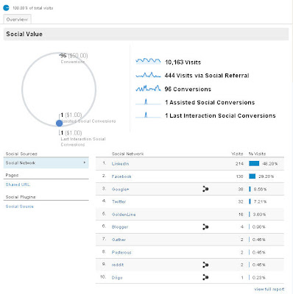
Task: Click the % Visits column header
Action: pyautogui.click(x=257, y=154)
